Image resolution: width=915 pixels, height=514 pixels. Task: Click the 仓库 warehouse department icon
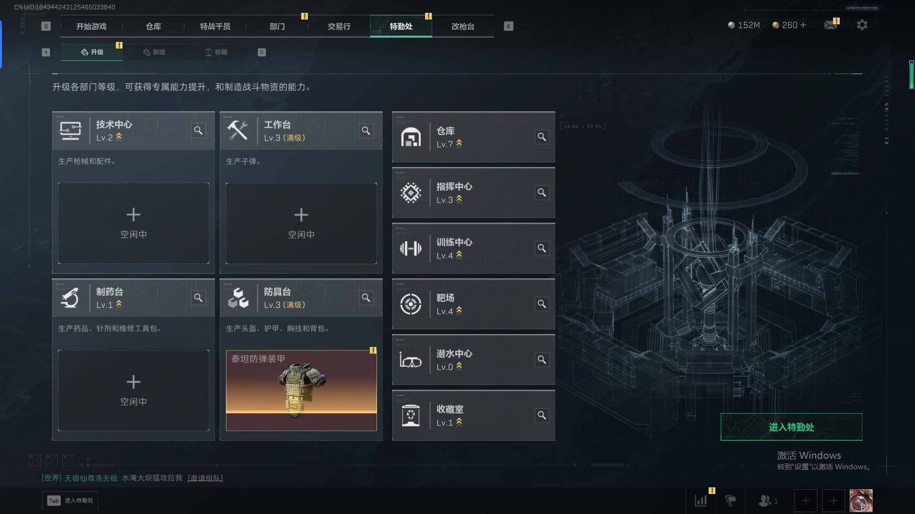point(411,137)
